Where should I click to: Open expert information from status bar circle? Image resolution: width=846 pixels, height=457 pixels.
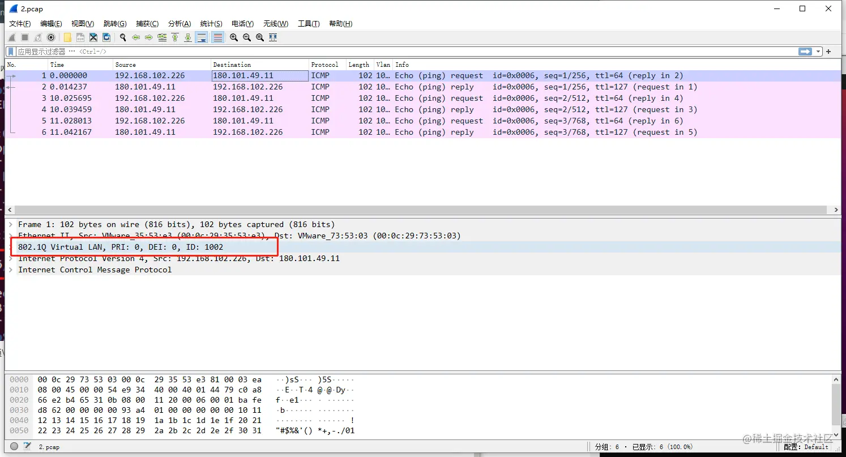14,447
